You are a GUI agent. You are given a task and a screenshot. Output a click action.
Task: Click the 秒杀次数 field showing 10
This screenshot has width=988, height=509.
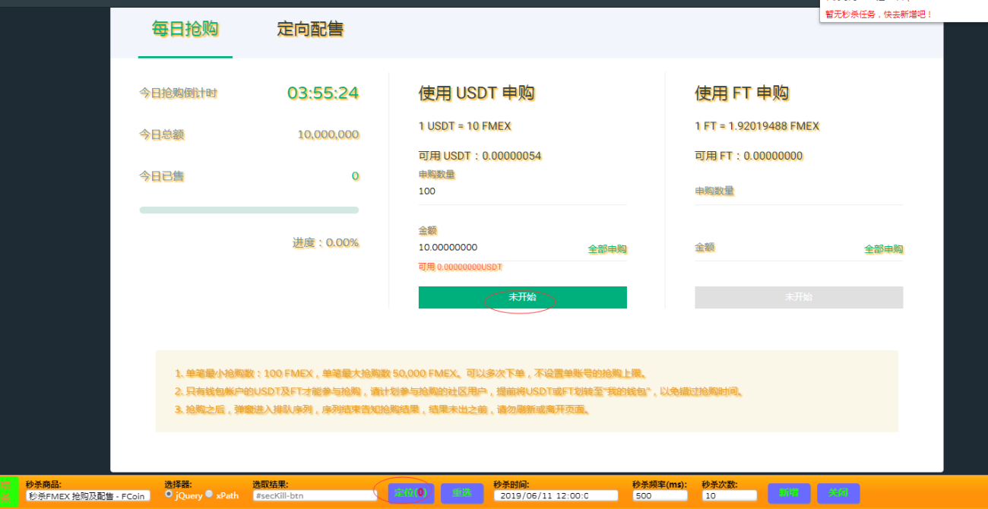click(x=729, y=495)
